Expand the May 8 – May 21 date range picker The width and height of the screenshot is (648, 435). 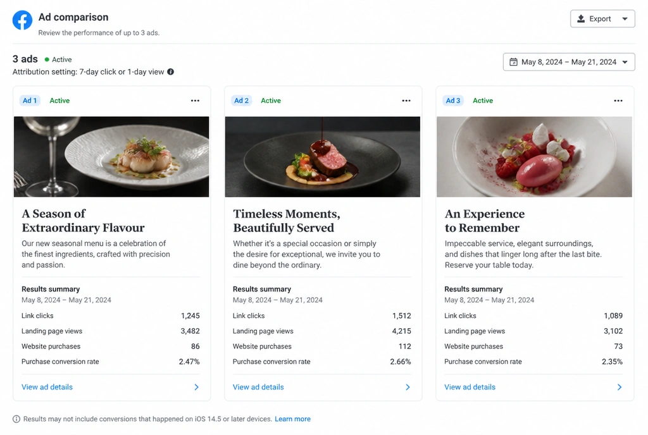tap(569, 62)
